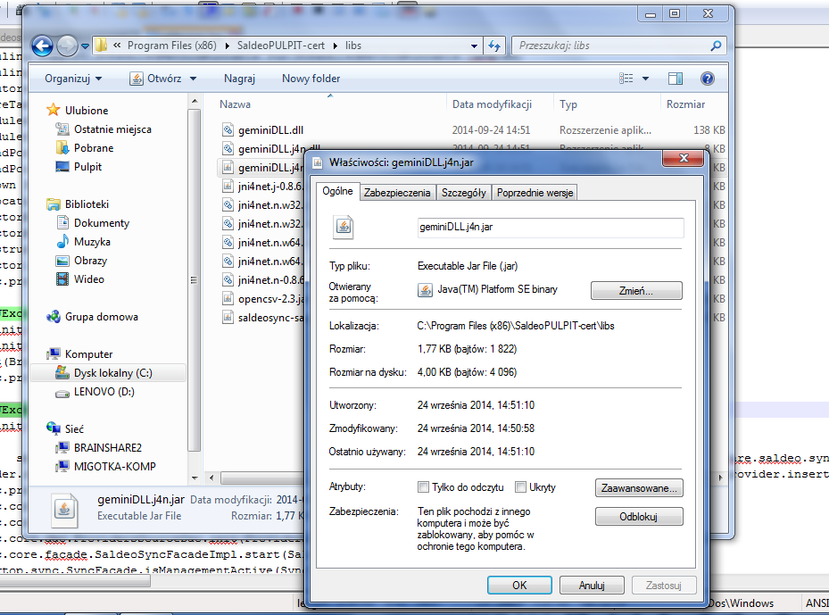Open the Szczegóły tab
Image resolution: width=829 pixels, height=615 pixels.
pos(464,193)
